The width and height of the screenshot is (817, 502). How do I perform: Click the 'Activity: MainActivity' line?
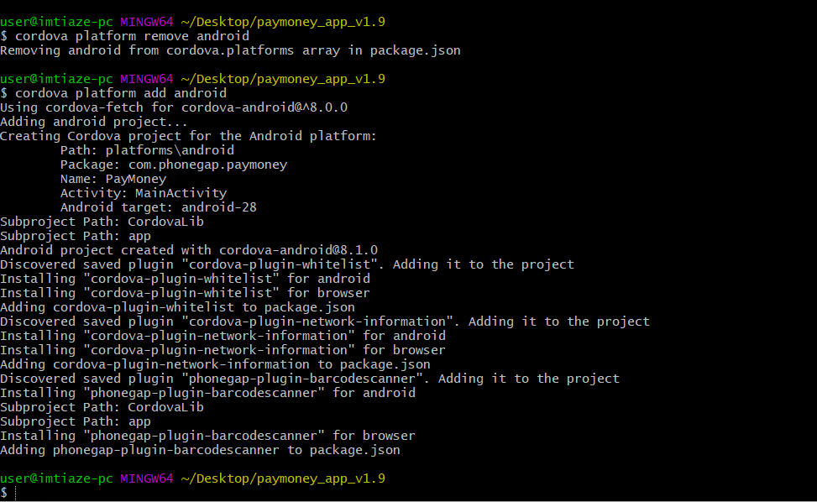[143, 193]
